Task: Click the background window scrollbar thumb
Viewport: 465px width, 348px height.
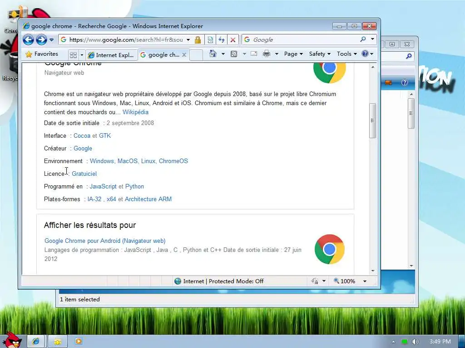Action: click(x=411, y=113)
